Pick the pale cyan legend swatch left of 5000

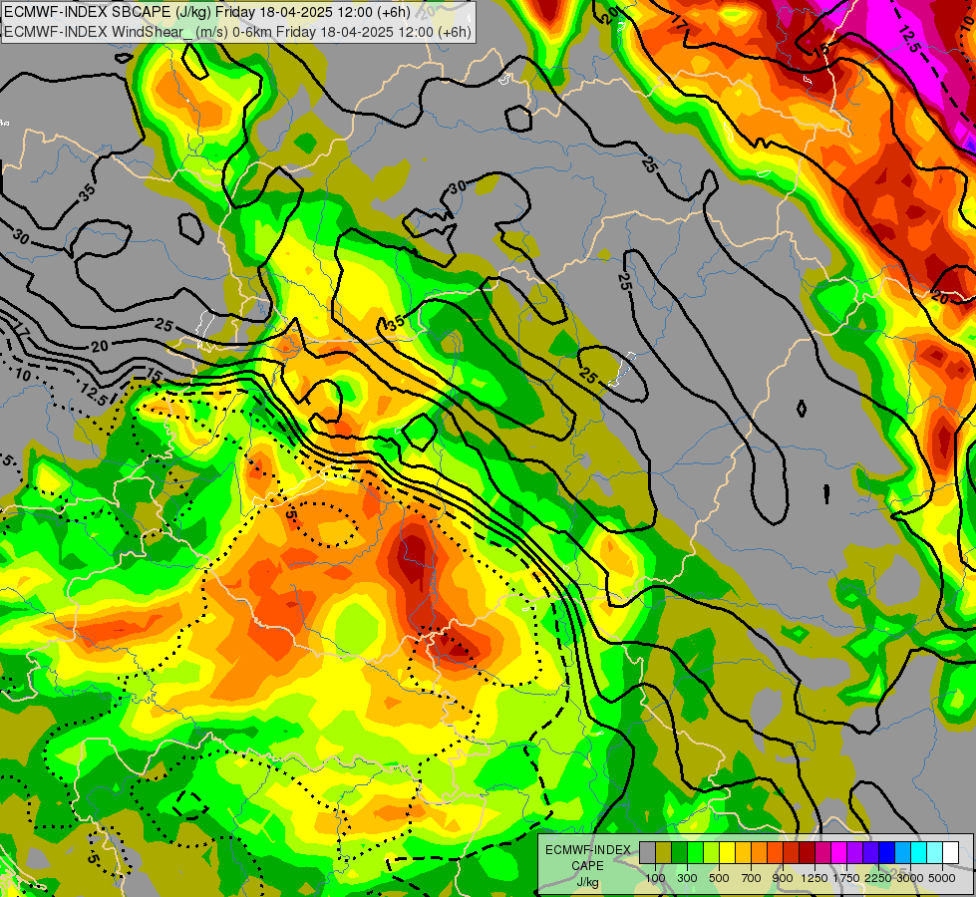click(935, 853)
